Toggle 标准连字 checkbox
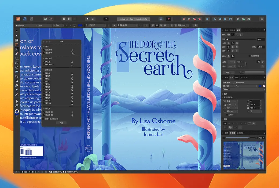The width and height of the screenshot is (279, 188). pos(44,50)
